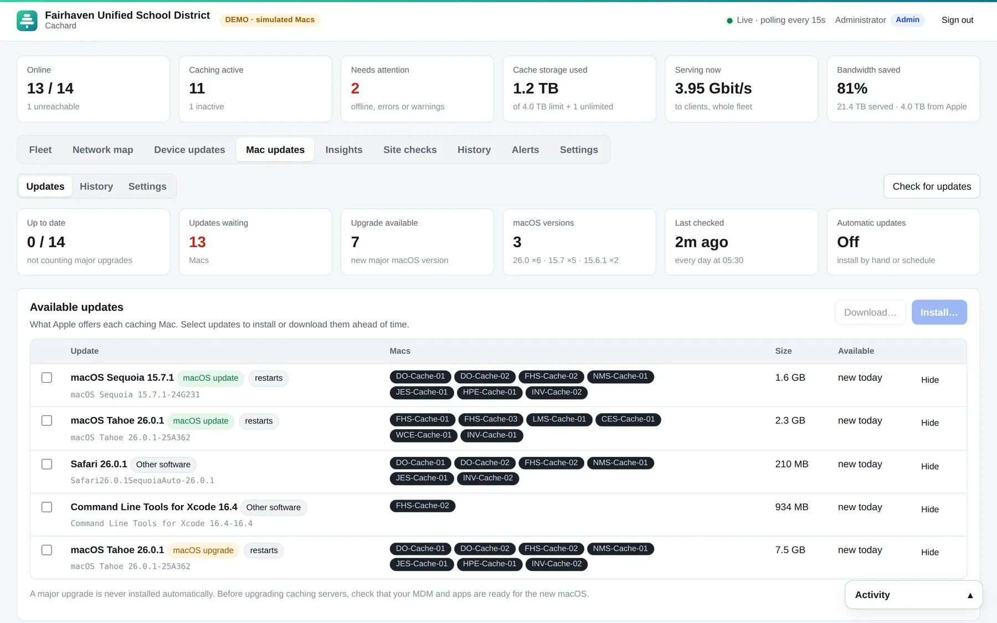The height and width of the screenshot is (623, 997).
Task: Open the Device updates tab
Action: (189, 150)
